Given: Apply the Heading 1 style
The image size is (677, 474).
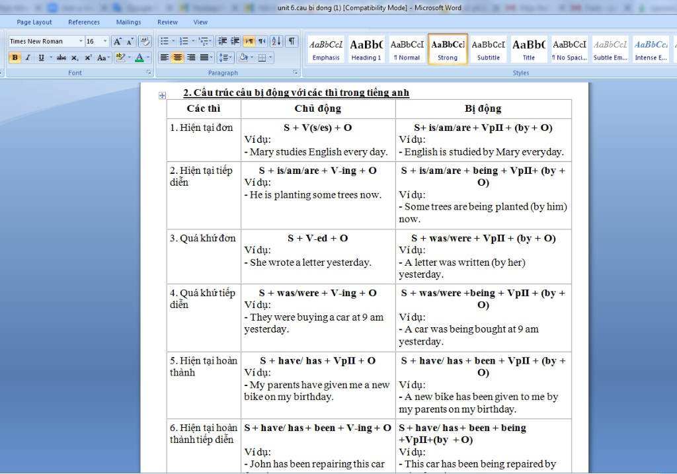Looking at the screenshot, I should (366, 50).
